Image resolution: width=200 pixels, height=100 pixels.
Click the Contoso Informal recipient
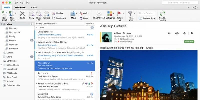(126, 39)
